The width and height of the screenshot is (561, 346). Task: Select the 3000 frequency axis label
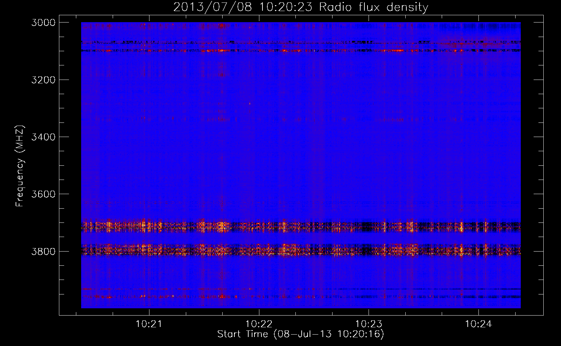43,22
